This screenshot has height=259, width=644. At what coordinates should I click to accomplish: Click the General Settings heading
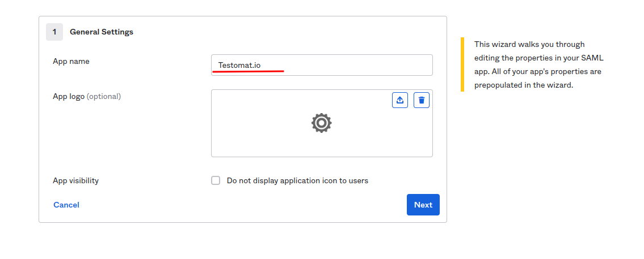click(x=102, y=32)
